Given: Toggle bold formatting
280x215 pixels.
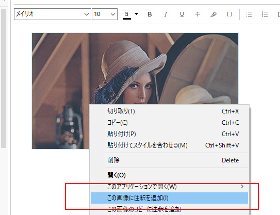Looking at the screenshot, I should [150, 14].
